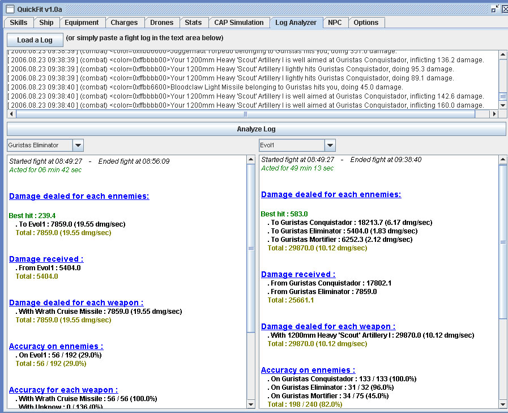Click the log text area's scroll up arrow
The width and height of the screenshot is (508, 413).
click(502, 54)
